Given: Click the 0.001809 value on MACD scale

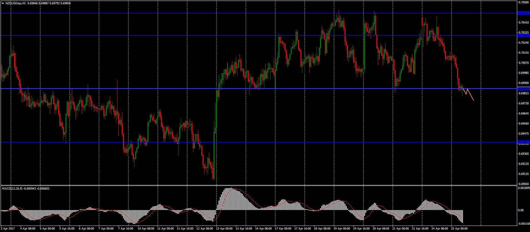Looking at the screenshot, I should (524, 188).
